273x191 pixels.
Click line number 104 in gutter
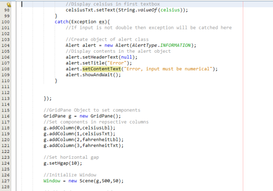(5, 45)
